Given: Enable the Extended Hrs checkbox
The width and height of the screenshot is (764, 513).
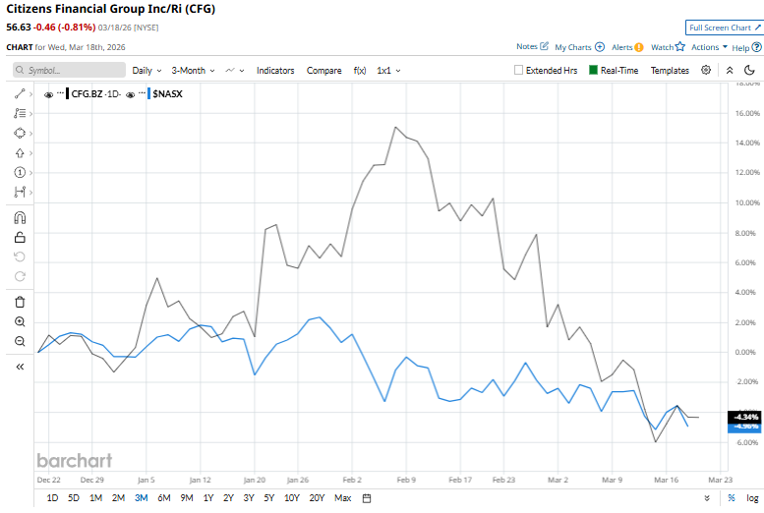Looking at the screenshot, I should [519, 71].
